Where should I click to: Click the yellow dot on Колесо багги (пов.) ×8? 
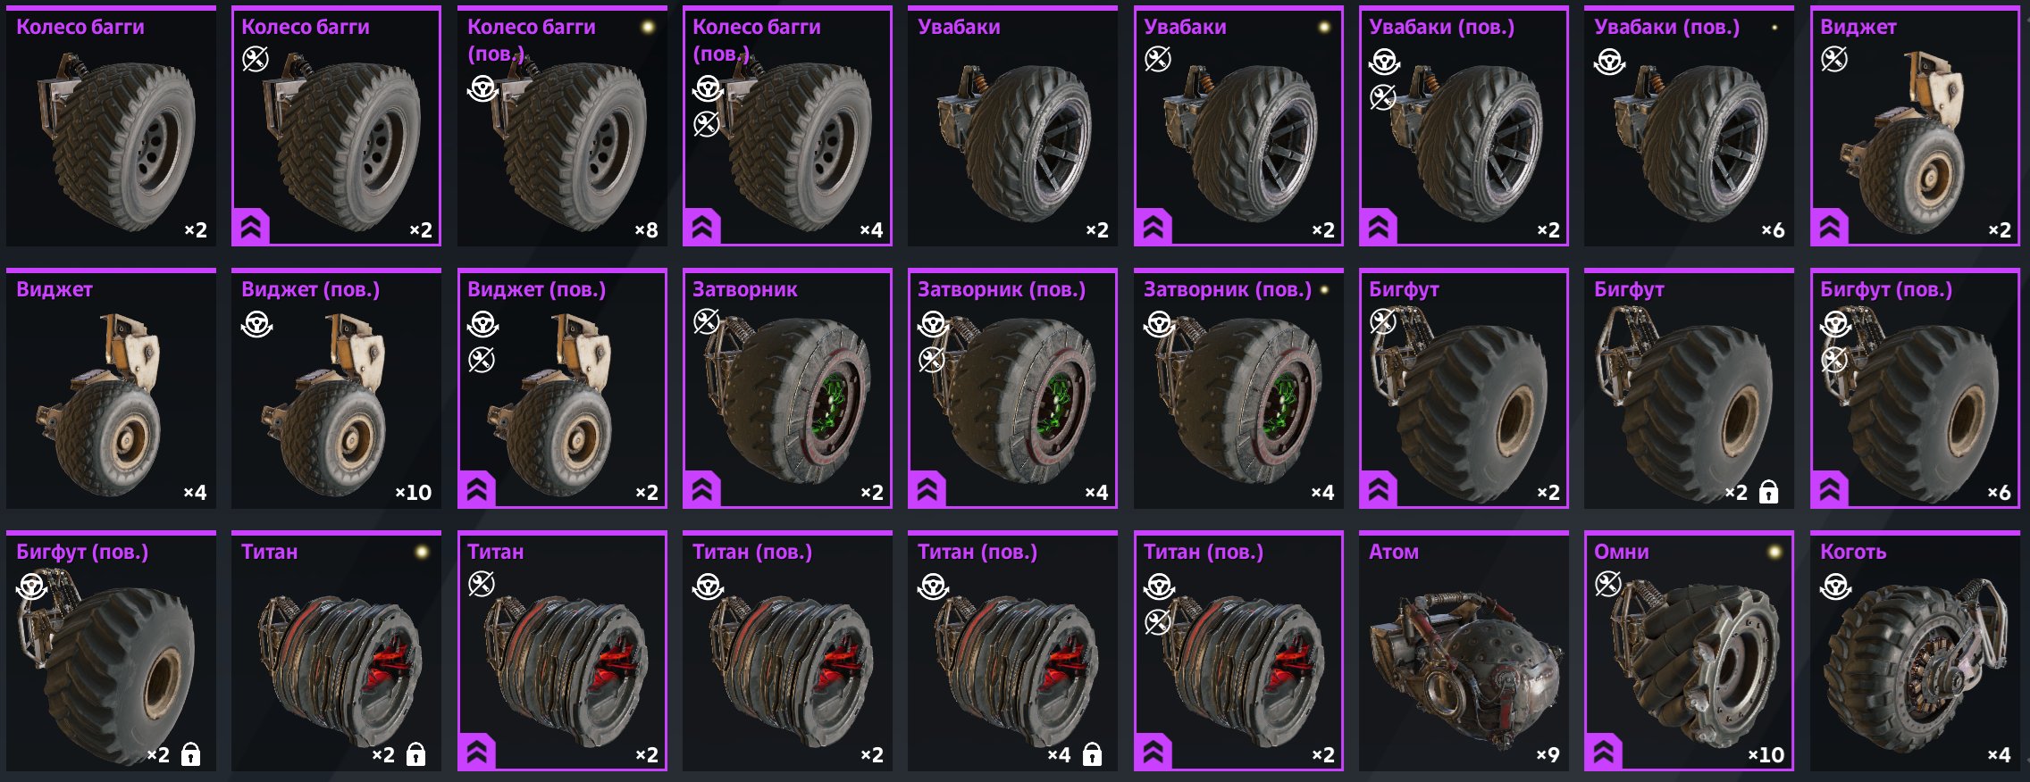point(648,27)
